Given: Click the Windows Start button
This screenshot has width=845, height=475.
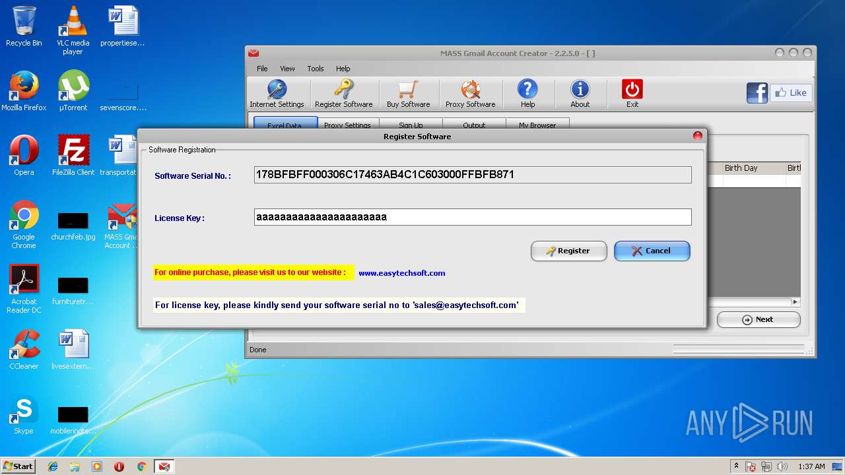Looking at the screenshot, I should [x=18, y=466].
